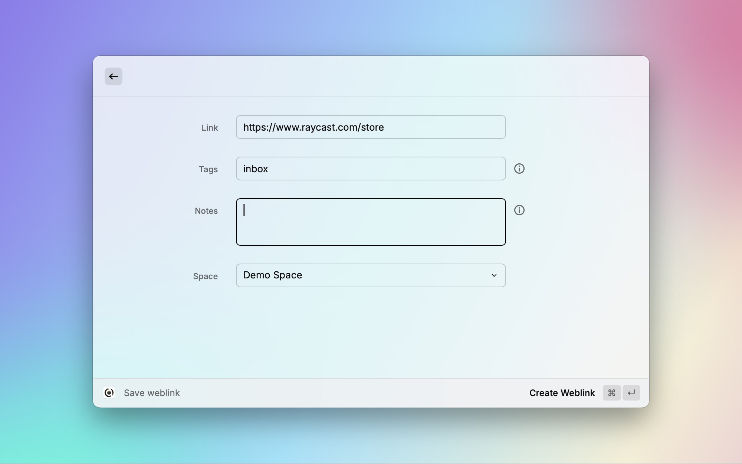Click the info icon beside Tags field
This screenshot has width=742, height=464.
(x=519, y=169)
